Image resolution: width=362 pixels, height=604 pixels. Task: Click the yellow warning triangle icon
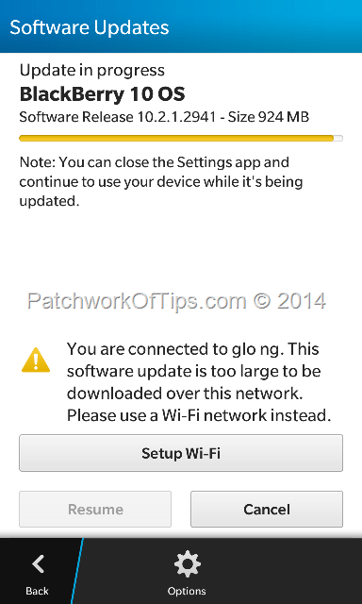(36, 361)
